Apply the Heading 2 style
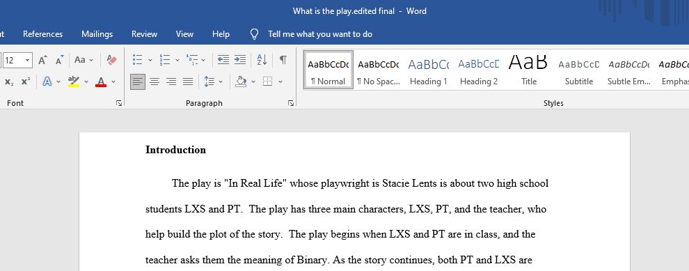The width and height of the screenshot is (689, 271). pos(479,70)
